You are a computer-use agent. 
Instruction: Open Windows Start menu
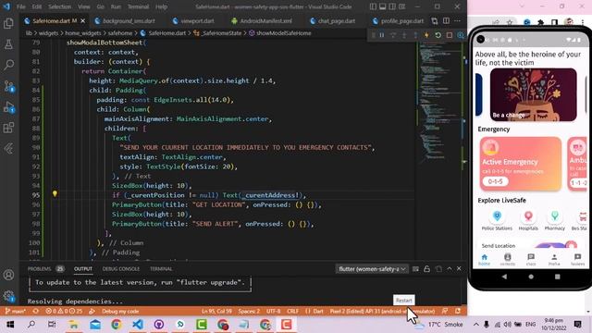coord(10,325)
